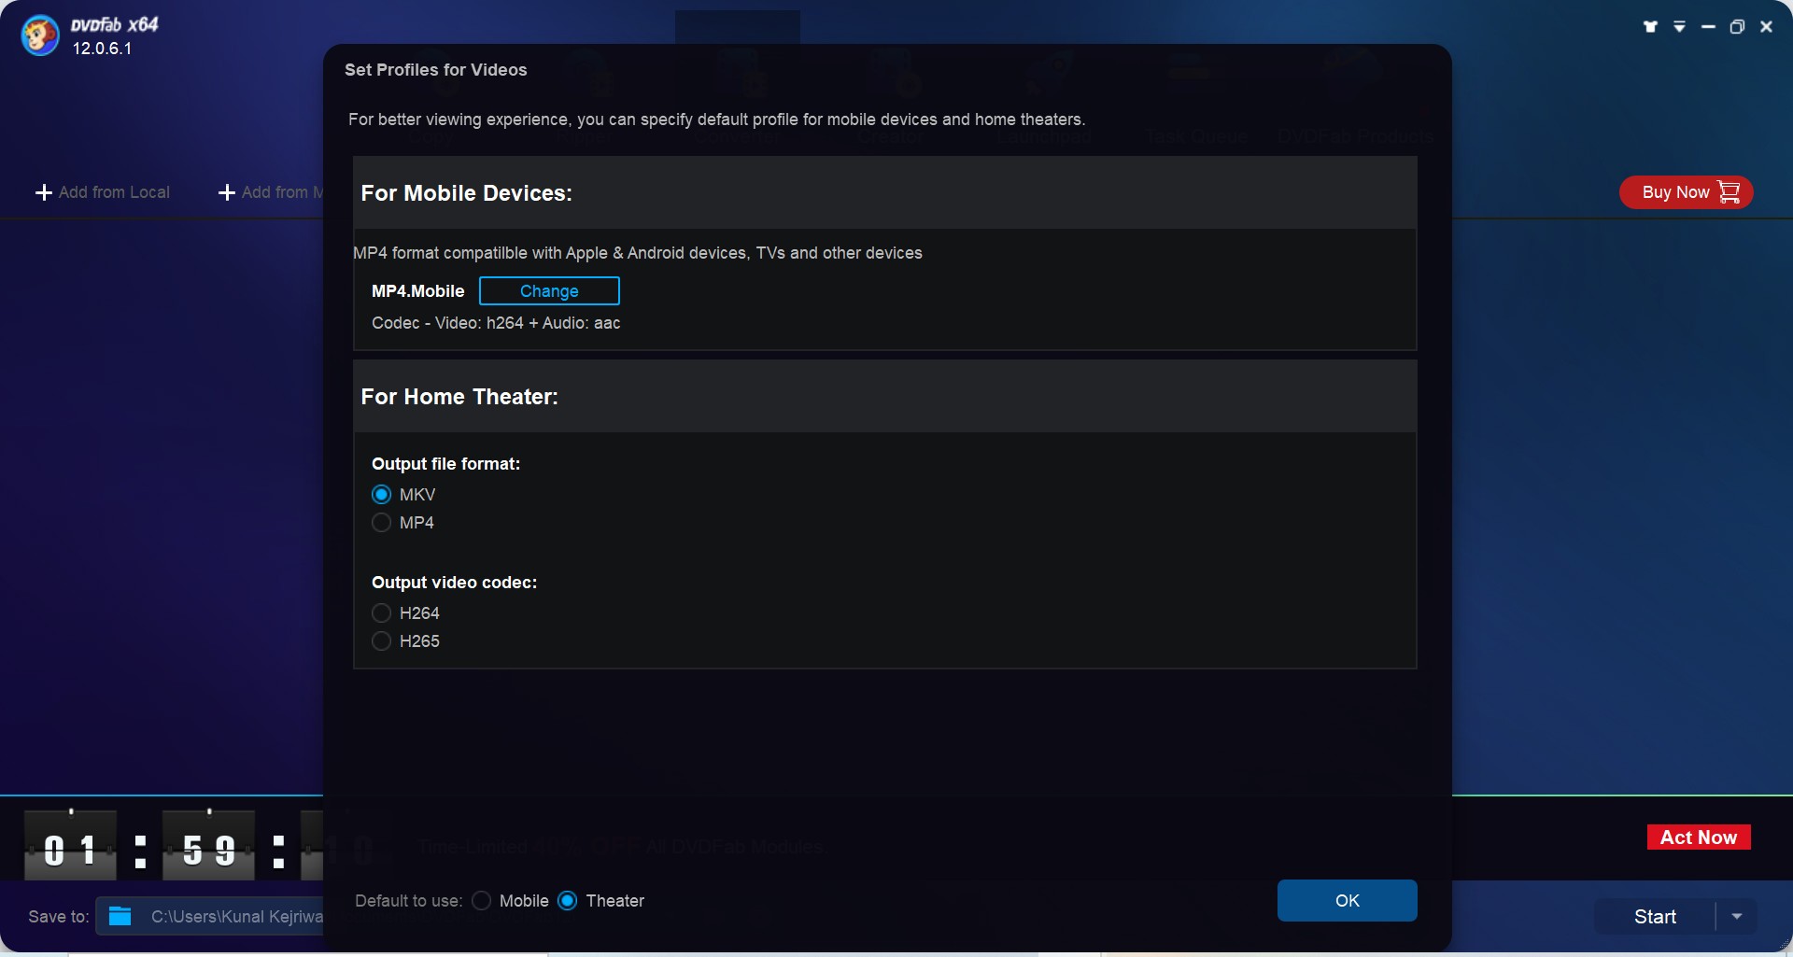Confirm profile settings with OK
The height and width of the screenshot is (957, 1793).
pos(1347,900)
